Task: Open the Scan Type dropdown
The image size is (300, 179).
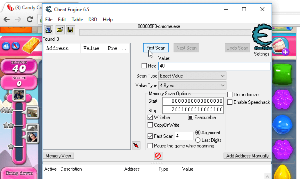Action: (x=192, y=76)
